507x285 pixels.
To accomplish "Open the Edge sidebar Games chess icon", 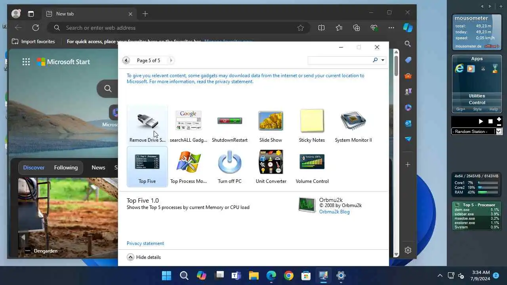I will (x=408, y=91).
